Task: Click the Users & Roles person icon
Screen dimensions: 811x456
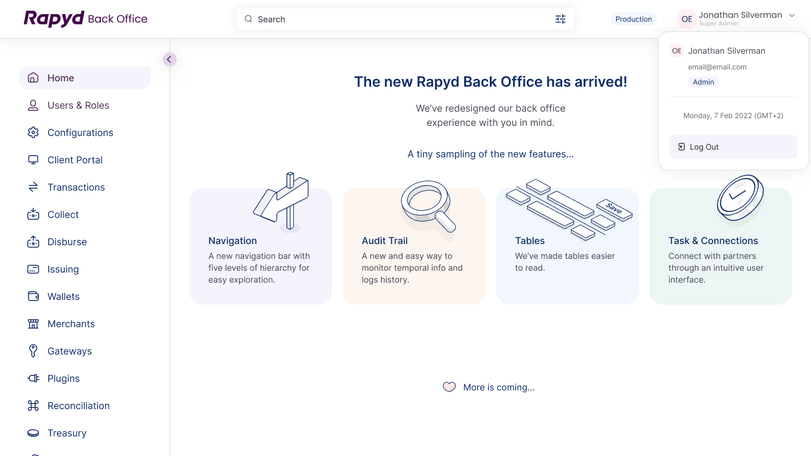Action: [x=33, y=105]
